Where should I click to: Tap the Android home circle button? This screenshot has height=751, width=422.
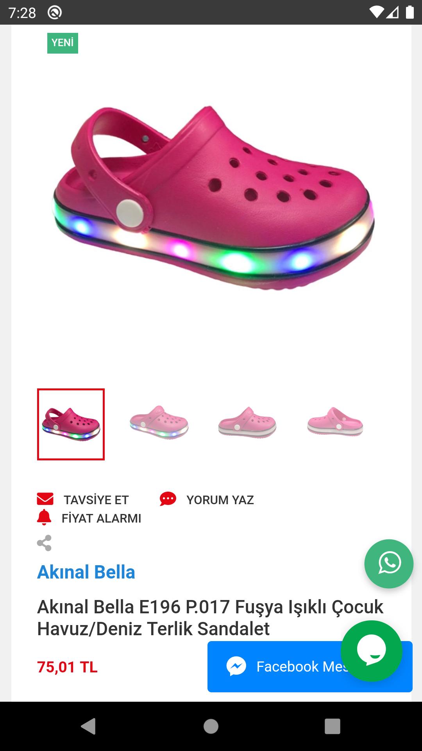[211, 726]
